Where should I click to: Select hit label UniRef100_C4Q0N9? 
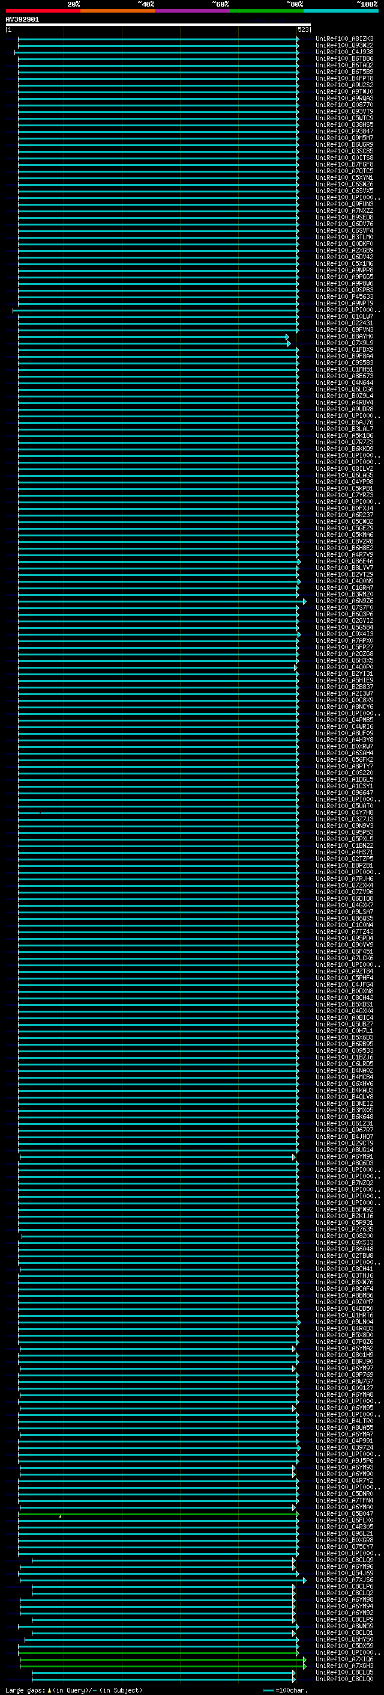(344, 581)
